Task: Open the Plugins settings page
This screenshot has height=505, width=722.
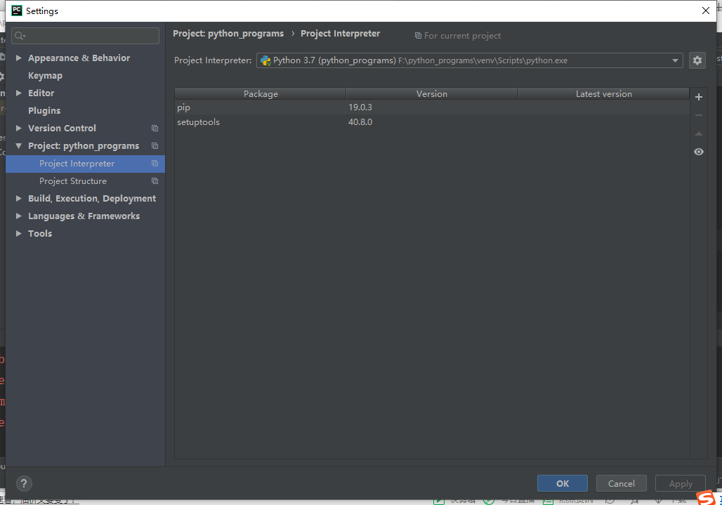Action: pos(44,110)
